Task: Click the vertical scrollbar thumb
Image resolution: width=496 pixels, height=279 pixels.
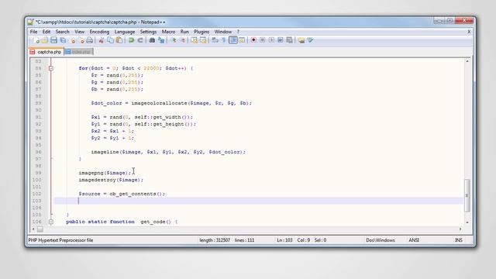Action: pyautogui.click(x=467, y=195)
